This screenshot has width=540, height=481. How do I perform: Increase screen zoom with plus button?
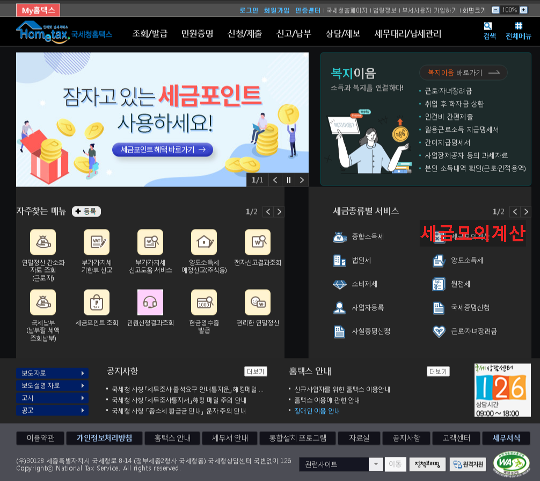click(523, 10)
